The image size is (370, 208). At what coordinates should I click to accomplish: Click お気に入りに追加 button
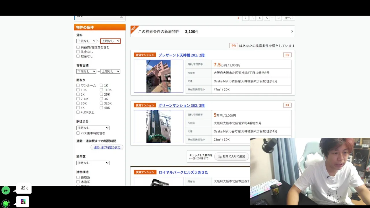tap(232, 156)
